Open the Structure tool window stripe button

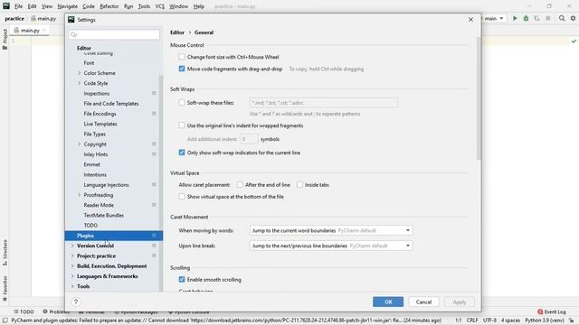[x=5, y=253]
